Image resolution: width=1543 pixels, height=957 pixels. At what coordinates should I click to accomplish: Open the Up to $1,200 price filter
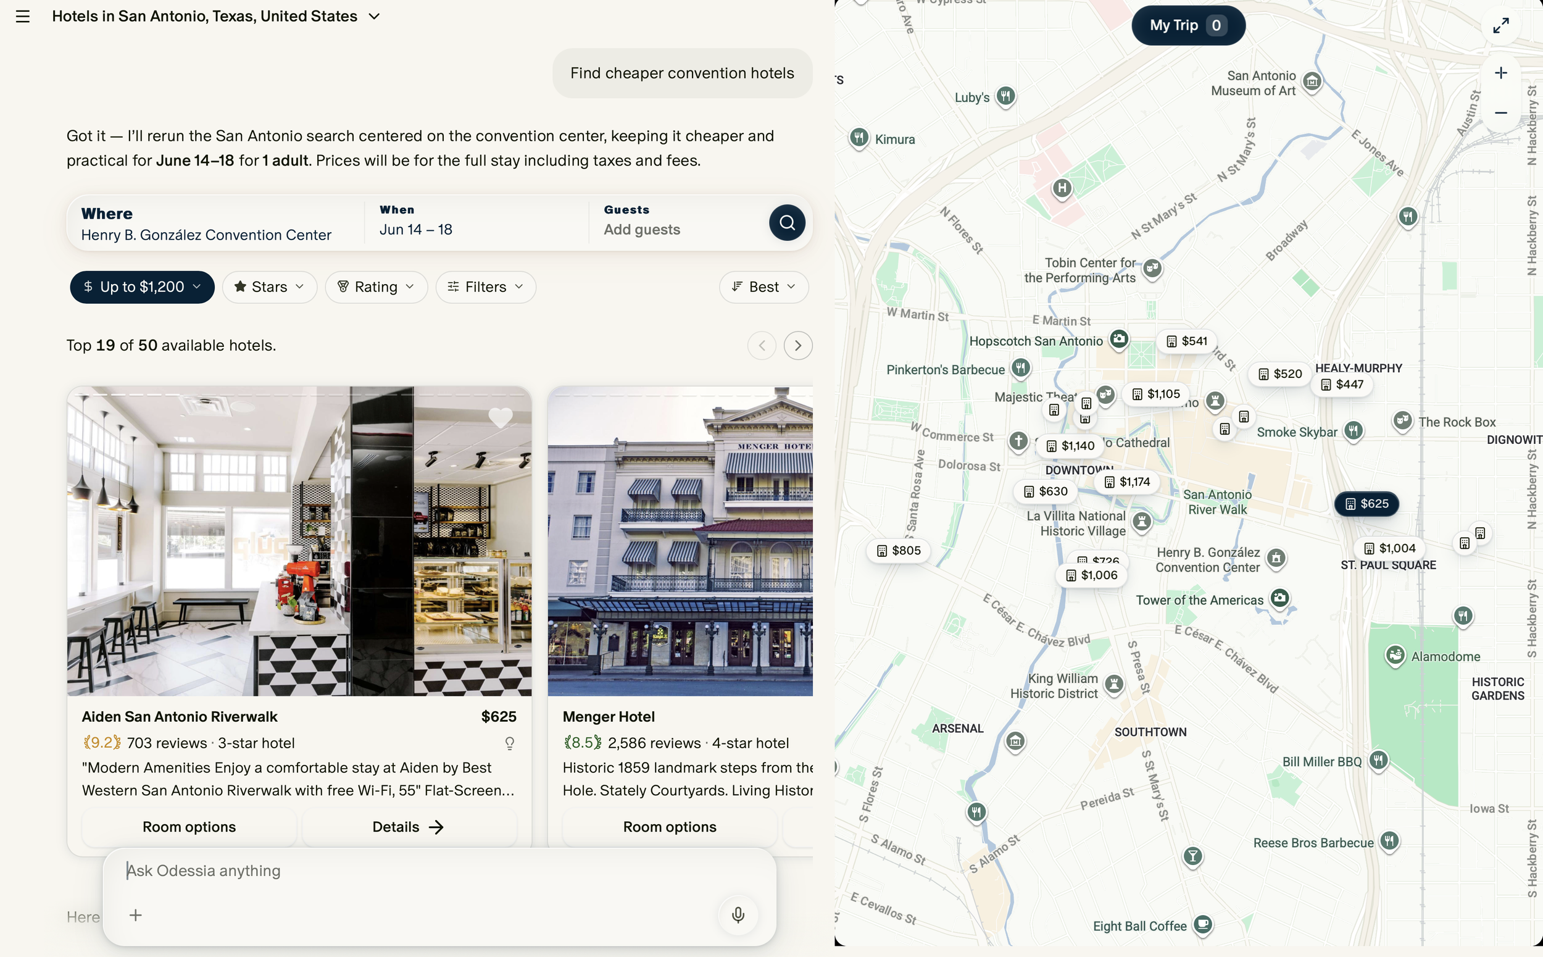[143, 287]
